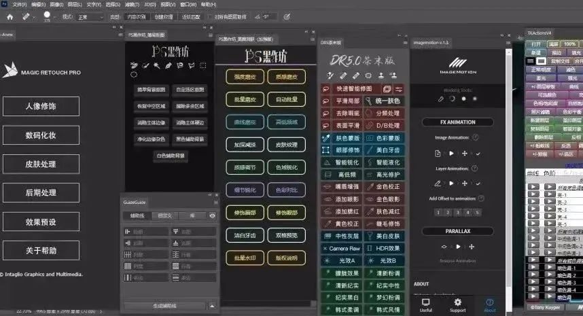Open the GuideGuide panel flyout menu
Image resolution: width=583 pixels, height=316 pixels.
tap(215, 203)
